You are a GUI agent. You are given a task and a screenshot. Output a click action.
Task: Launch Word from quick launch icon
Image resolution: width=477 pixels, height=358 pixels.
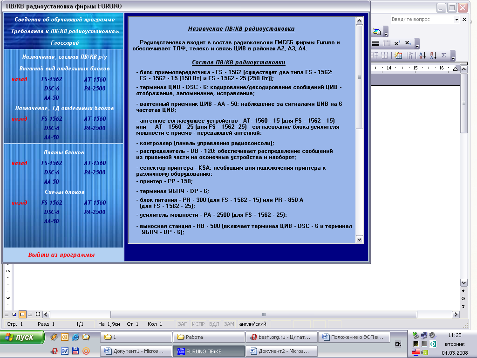coord(65,351)
